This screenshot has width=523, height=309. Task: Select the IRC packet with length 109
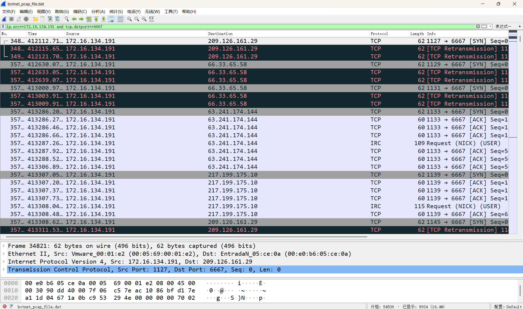coord(255,143)
